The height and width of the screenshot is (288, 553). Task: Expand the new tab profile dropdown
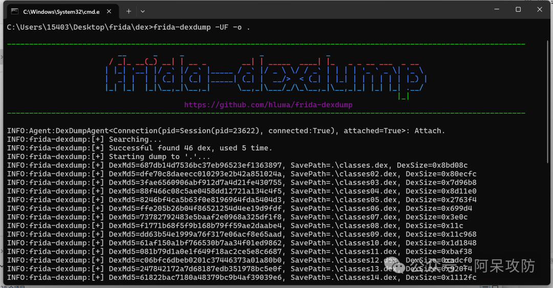click(142, 11)
